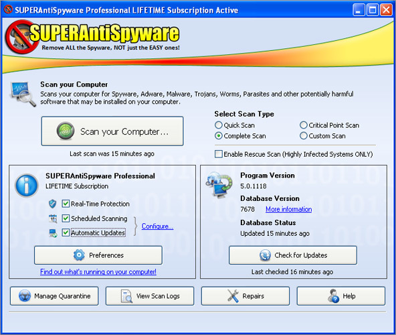Click the blue information icon
This screenshot has width=396, height=335.
[27, 185]
